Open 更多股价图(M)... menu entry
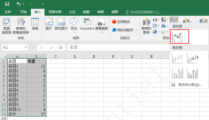 tap(189, 85)
